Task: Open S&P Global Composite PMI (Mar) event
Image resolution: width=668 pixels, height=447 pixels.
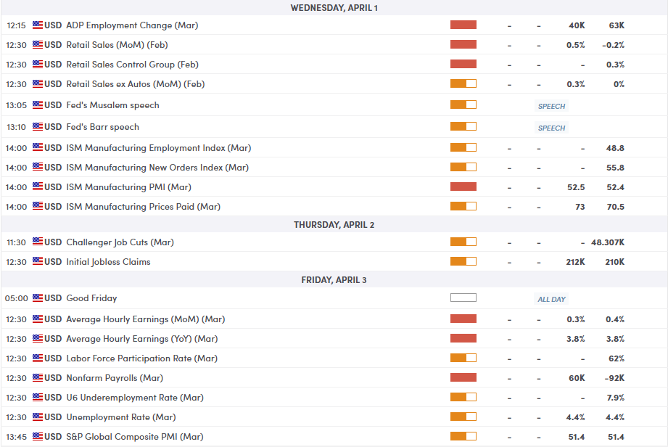Action: 135,437
